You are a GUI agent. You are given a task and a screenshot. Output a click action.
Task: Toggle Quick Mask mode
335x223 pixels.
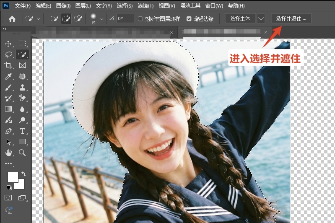click(8, 197)
